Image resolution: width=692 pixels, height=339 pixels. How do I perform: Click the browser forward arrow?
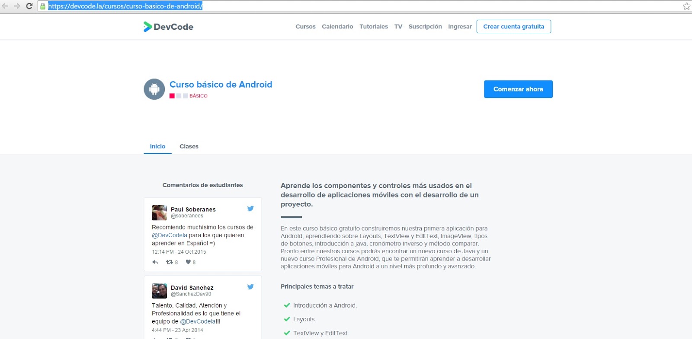pyautogui.click(x=17, y=6)
